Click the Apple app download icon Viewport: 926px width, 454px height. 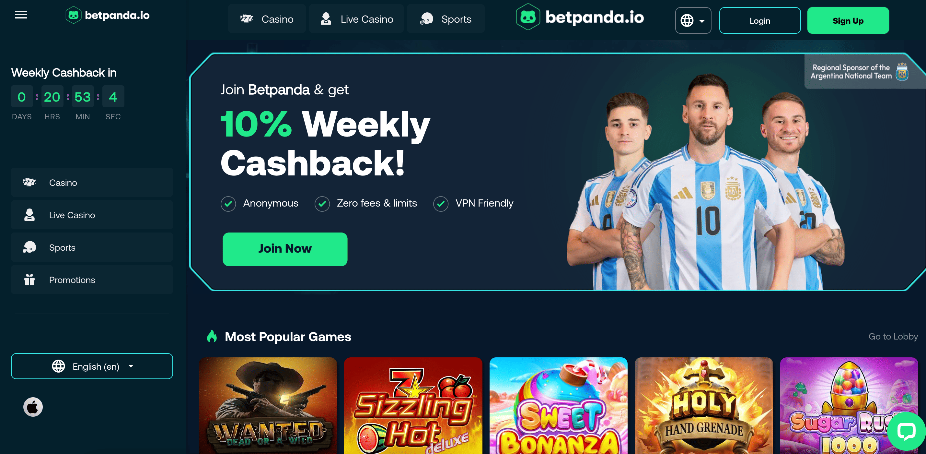33,407
